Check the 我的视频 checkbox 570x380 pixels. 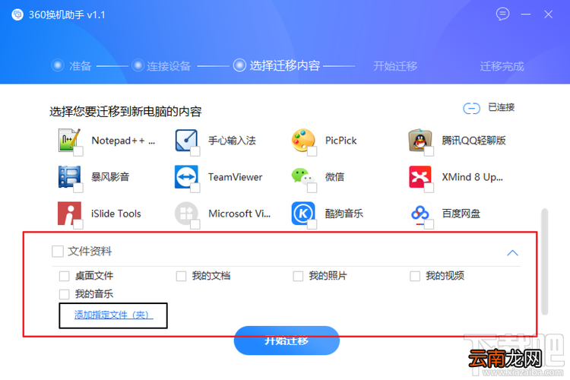pyautogui.click(x=415, y=276)
